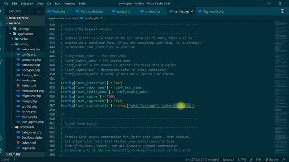
Task: Open hooks.php file
Action: click(28, 81)
